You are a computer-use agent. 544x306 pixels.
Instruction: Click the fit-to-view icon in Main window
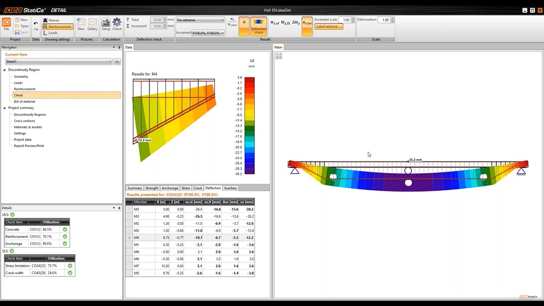(x=279, y=56)
